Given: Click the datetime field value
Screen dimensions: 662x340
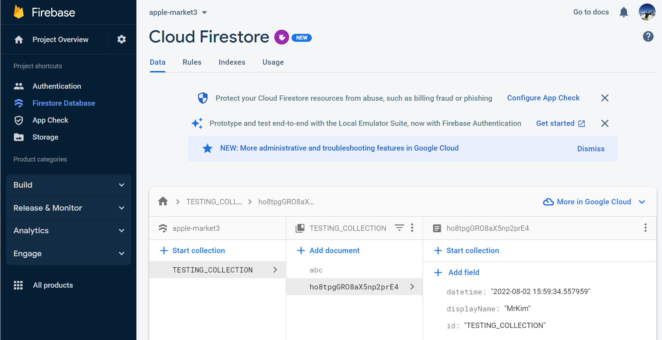Looking at the screenshot, I should [540, 292].
